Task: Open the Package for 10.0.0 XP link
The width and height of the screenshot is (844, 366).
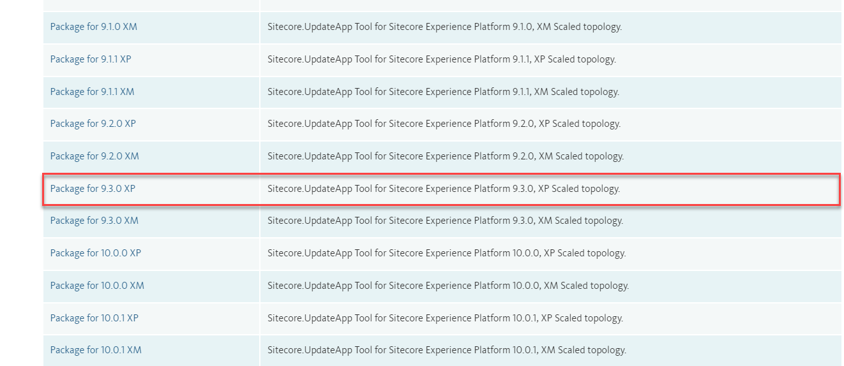Action: pyautogui.click(x=95, y=253)
